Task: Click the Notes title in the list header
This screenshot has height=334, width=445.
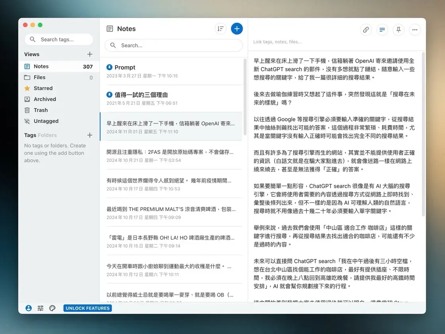Action: tap(126, 29)
